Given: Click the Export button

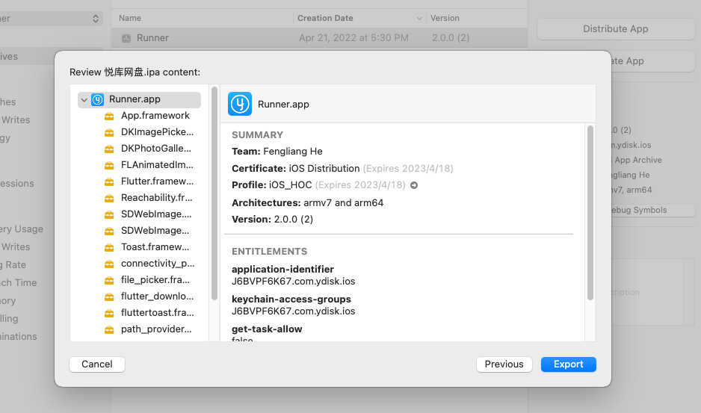Looking at the screenshot, I should [x=568, y=364].
